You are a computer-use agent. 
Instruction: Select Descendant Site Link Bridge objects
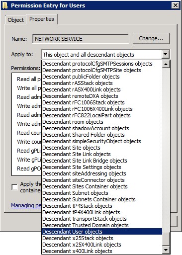[102, 161]
